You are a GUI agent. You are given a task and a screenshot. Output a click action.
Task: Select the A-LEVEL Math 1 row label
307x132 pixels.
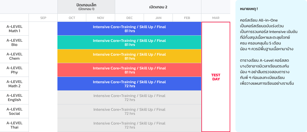[14, 29]
